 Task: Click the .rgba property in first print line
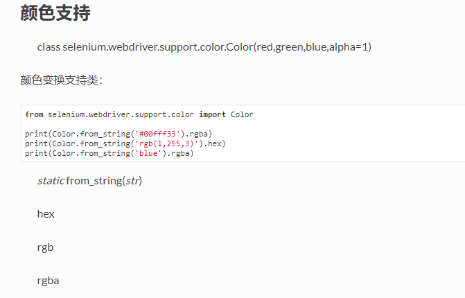[196, 134]
